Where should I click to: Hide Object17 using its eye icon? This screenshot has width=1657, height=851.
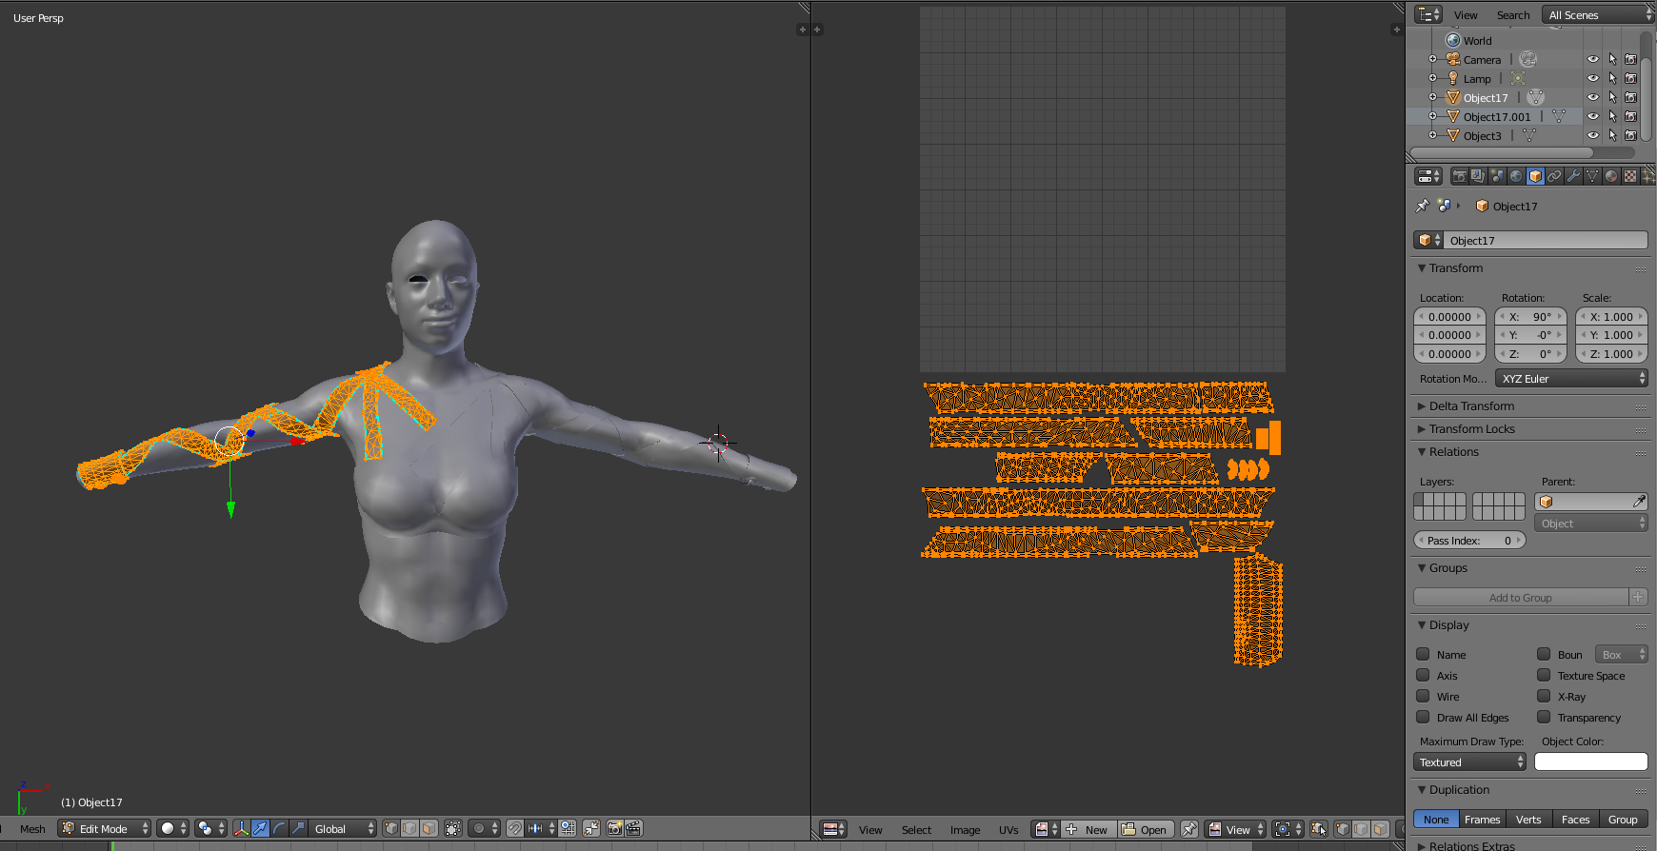click(1592, 97)
